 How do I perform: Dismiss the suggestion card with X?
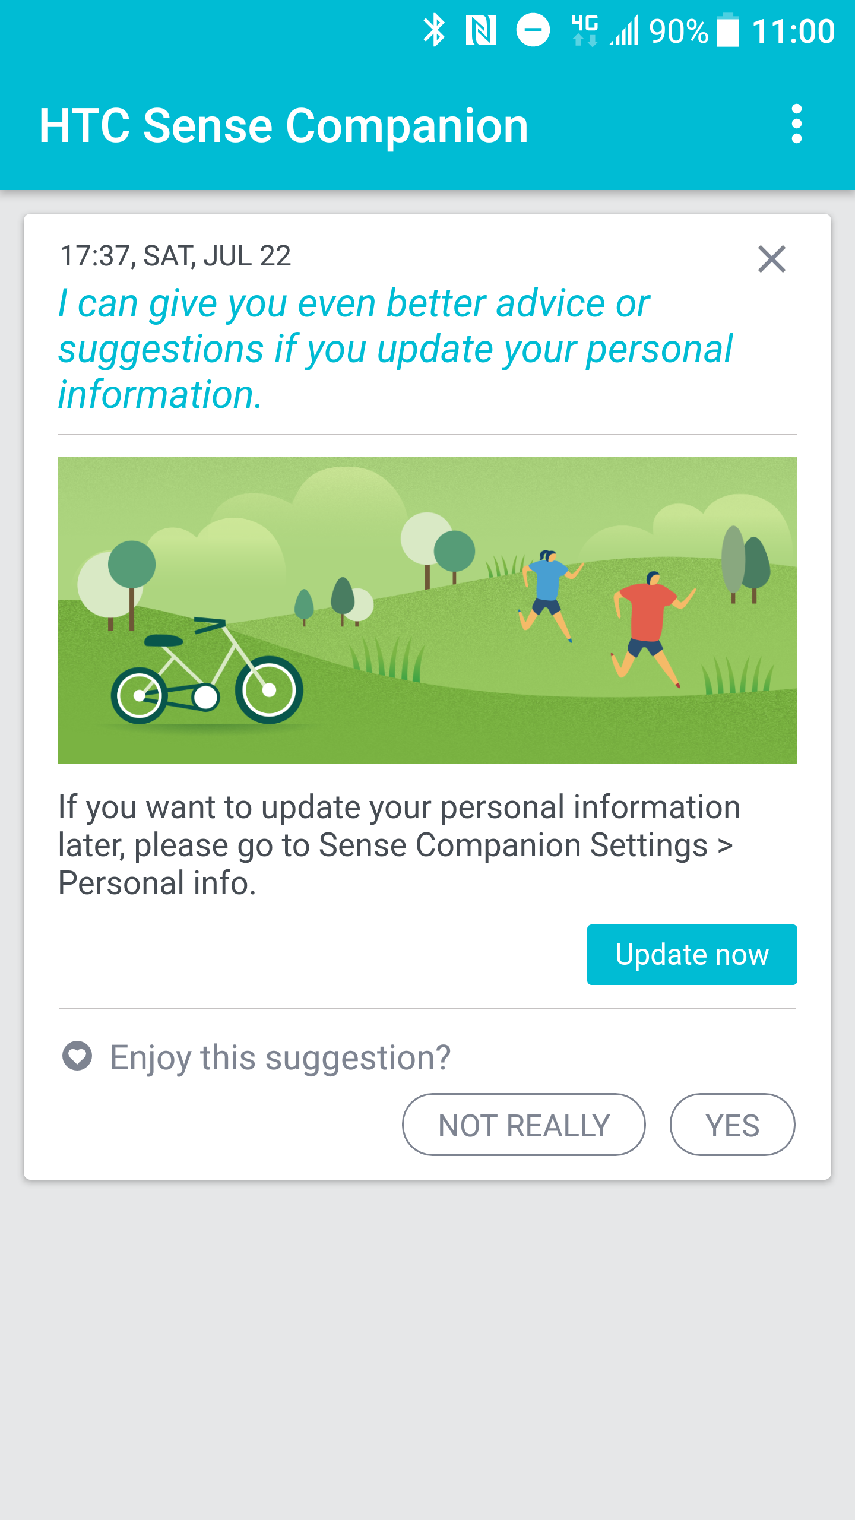pos(771,259)
